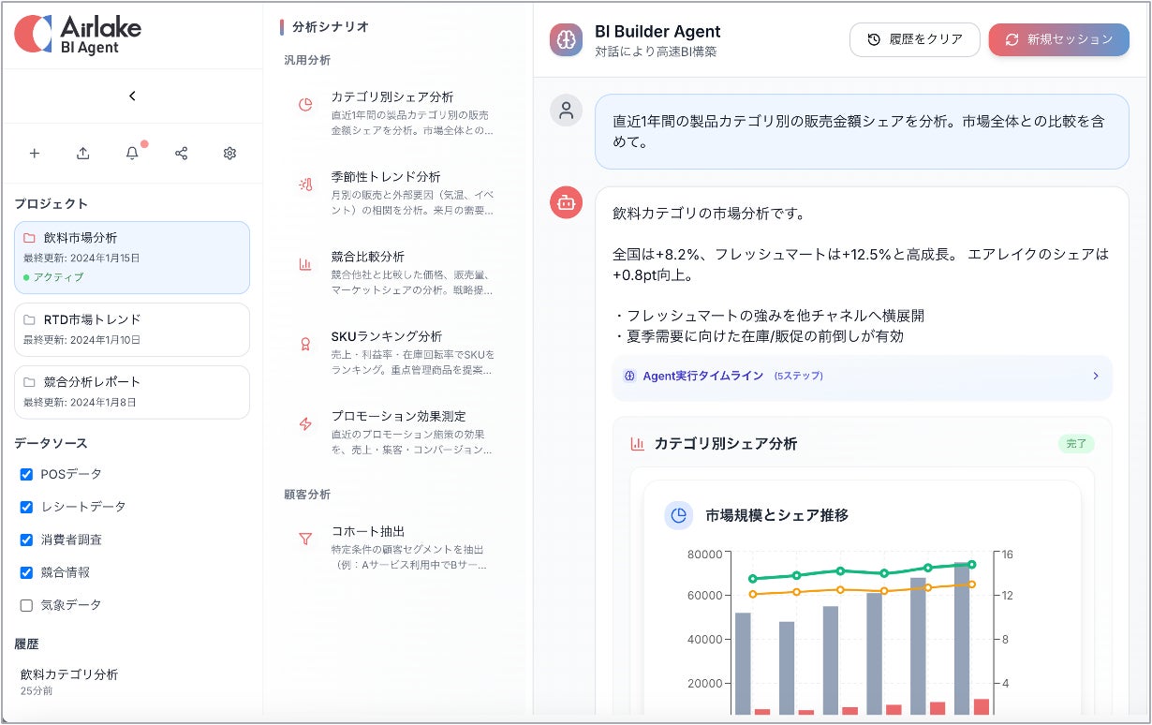Click the Airlake BI Agent logo
1152x725 pixels.
[78, 34]
